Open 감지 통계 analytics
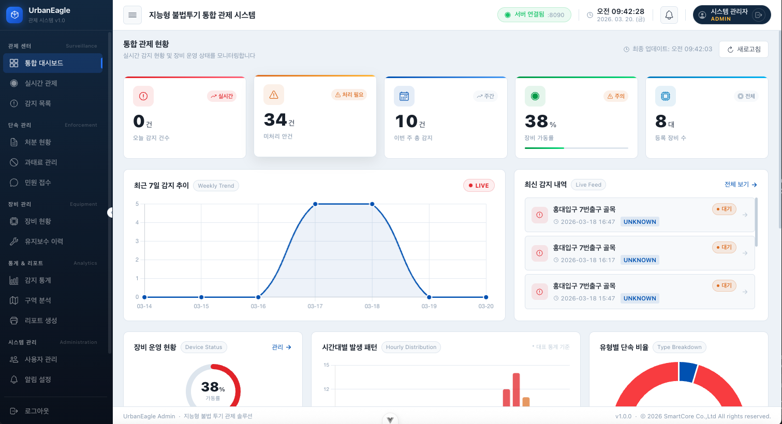Viewport: 782px width, 424px height. point(53,280)
